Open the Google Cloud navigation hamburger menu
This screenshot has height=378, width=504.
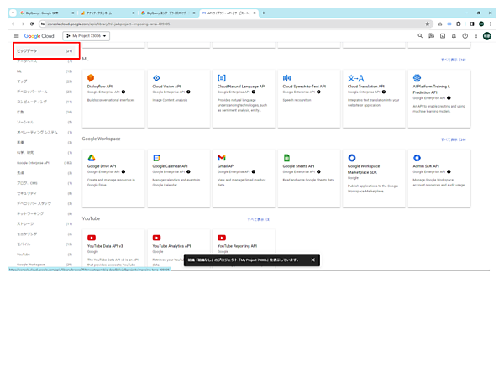tap(17, 36)
